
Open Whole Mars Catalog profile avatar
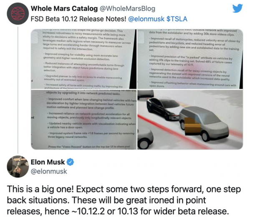pos(18,14)
